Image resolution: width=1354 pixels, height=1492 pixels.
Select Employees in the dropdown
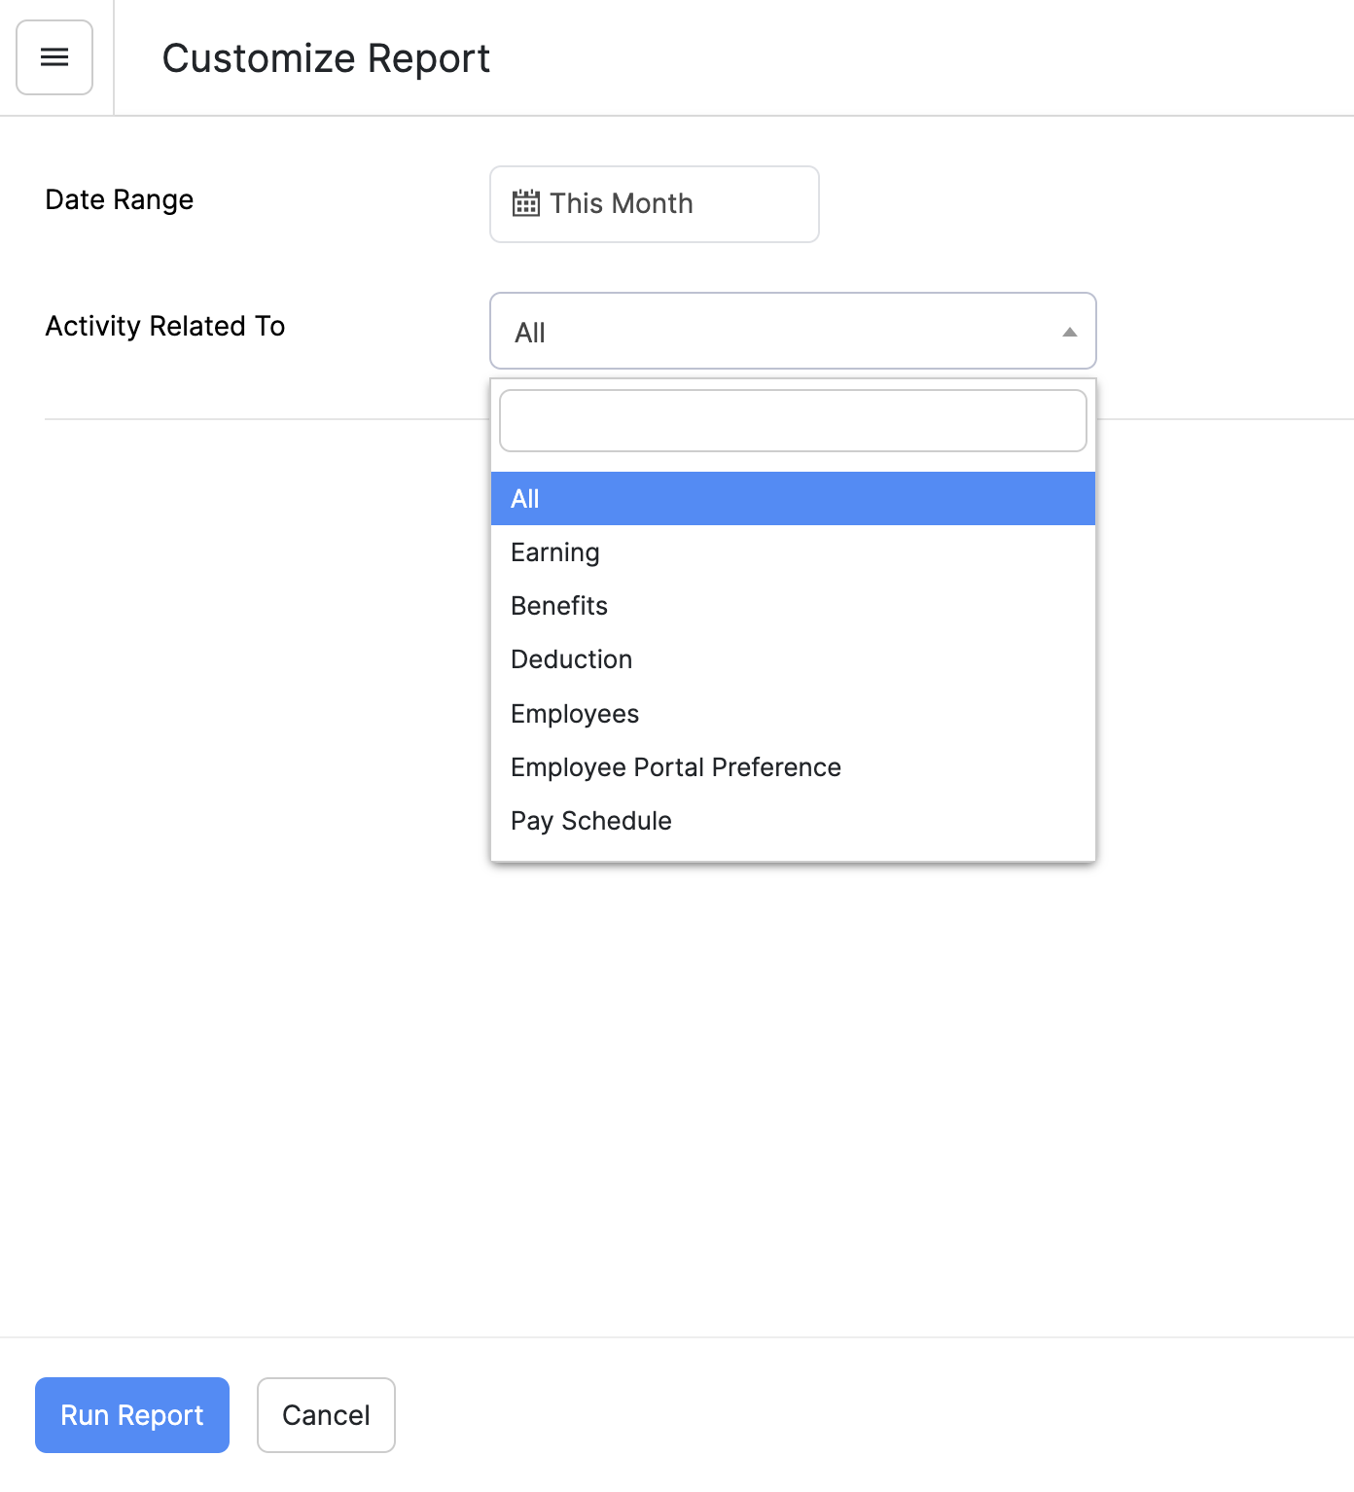coord(575,714)
